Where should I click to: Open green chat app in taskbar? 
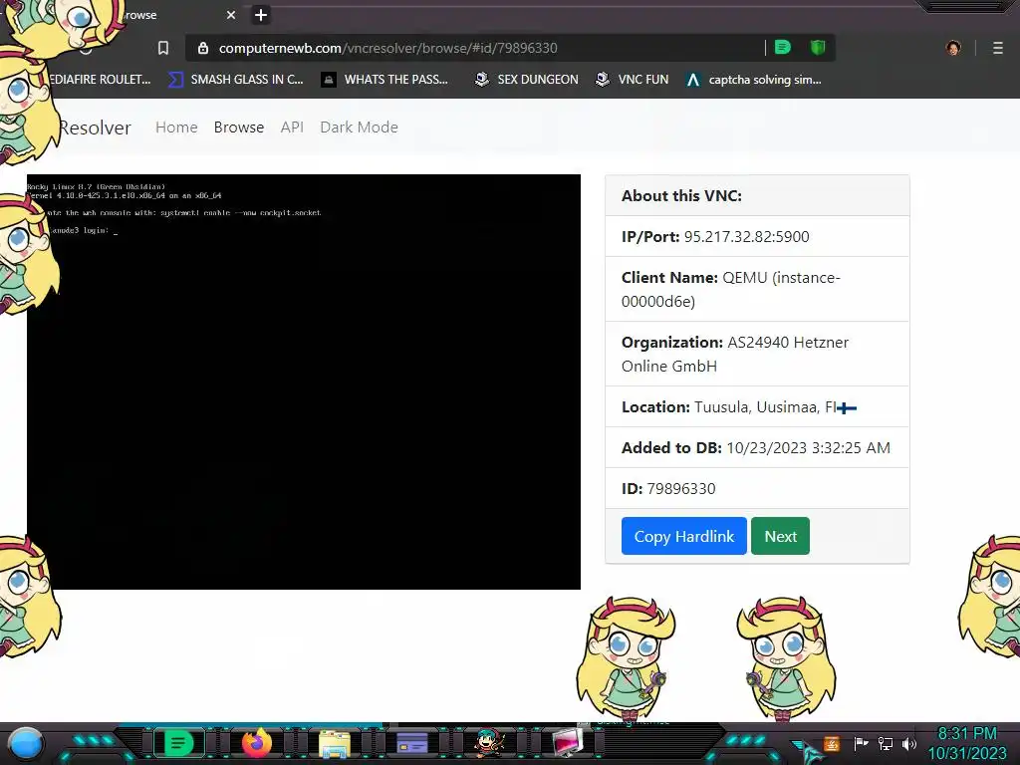[177, 743]
